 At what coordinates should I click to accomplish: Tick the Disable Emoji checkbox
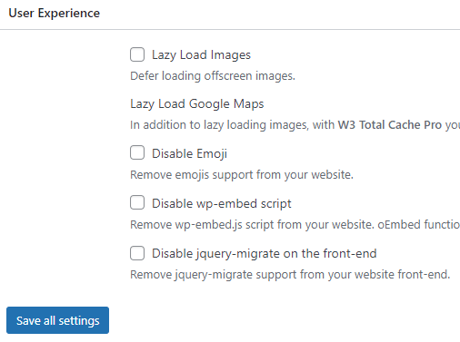[137, 152]
